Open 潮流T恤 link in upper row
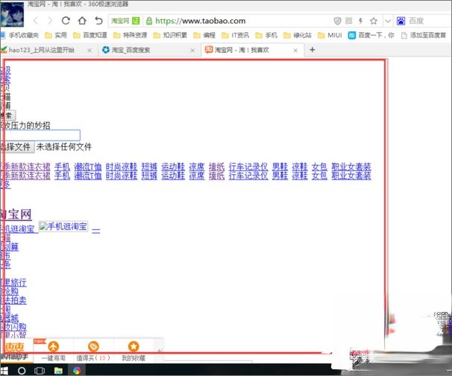Viewport: 452px width, 376px height. (88, 167)
